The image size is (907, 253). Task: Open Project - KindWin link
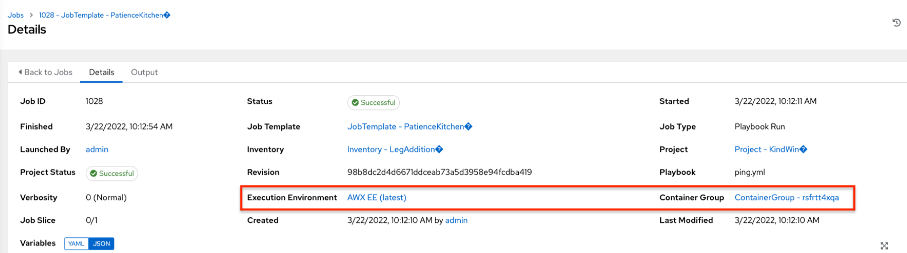click(x=770, y=149)
